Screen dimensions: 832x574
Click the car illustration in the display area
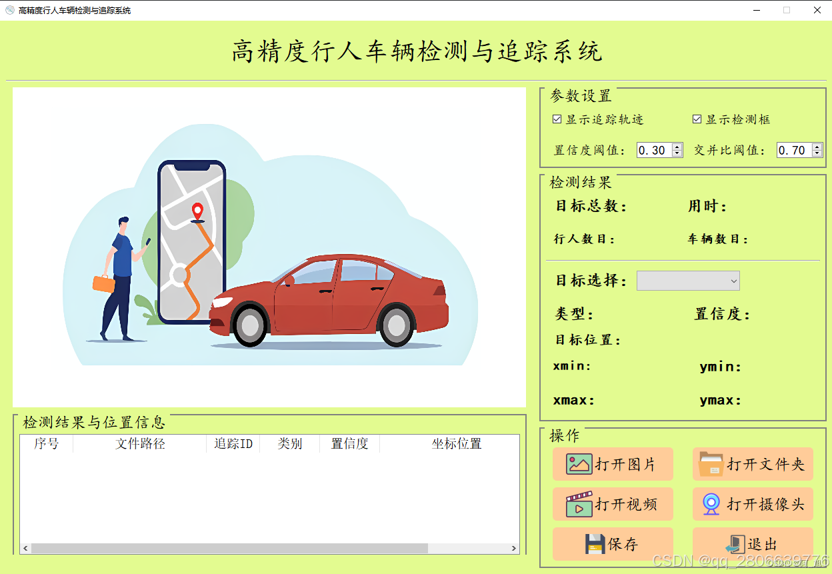(329, 300)
